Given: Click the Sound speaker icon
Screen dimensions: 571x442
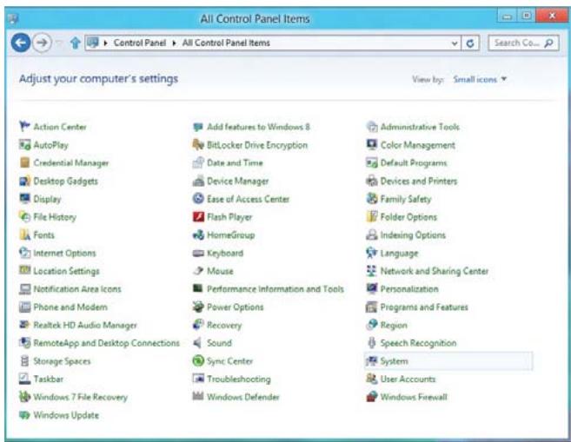Looking at the screenshot, I should pyautogui.click(x=198, y=342).
